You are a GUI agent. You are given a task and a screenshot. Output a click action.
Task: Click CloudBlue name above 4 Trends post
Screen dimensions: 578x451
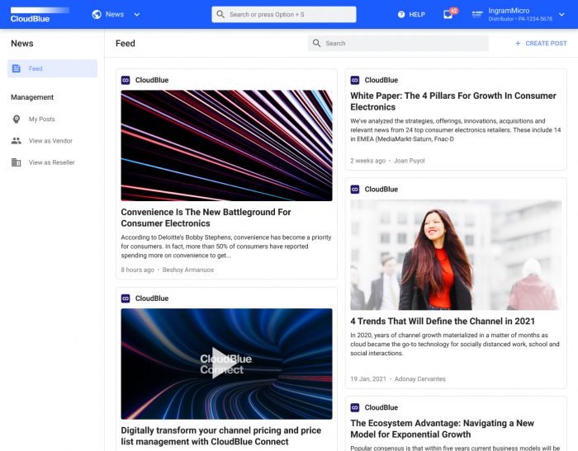pos(381,190)
